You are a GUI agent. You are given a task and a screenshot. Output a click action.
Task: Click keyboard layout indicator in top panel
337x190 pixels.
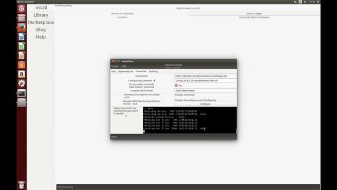click(x=300, y=2)
